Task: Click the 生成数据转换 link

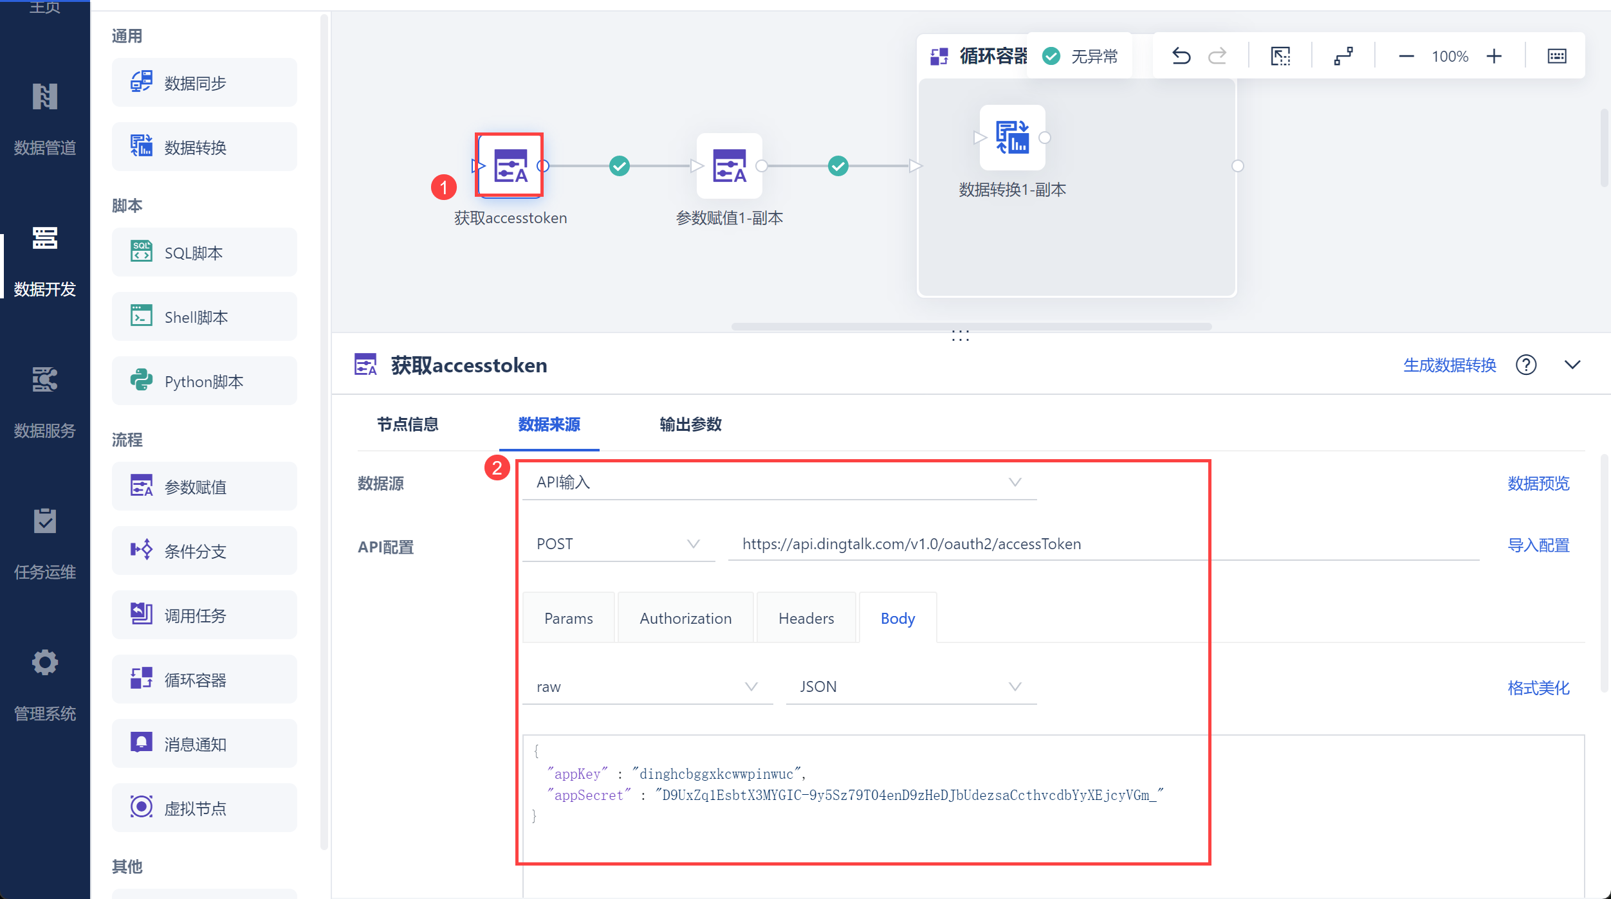Action: [1449, 365]
